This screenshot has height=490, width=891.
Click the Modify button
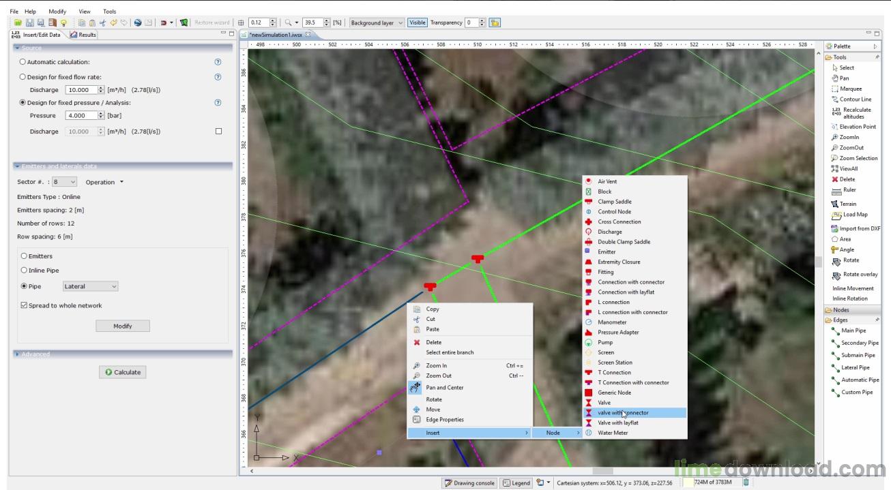[123, 326]
